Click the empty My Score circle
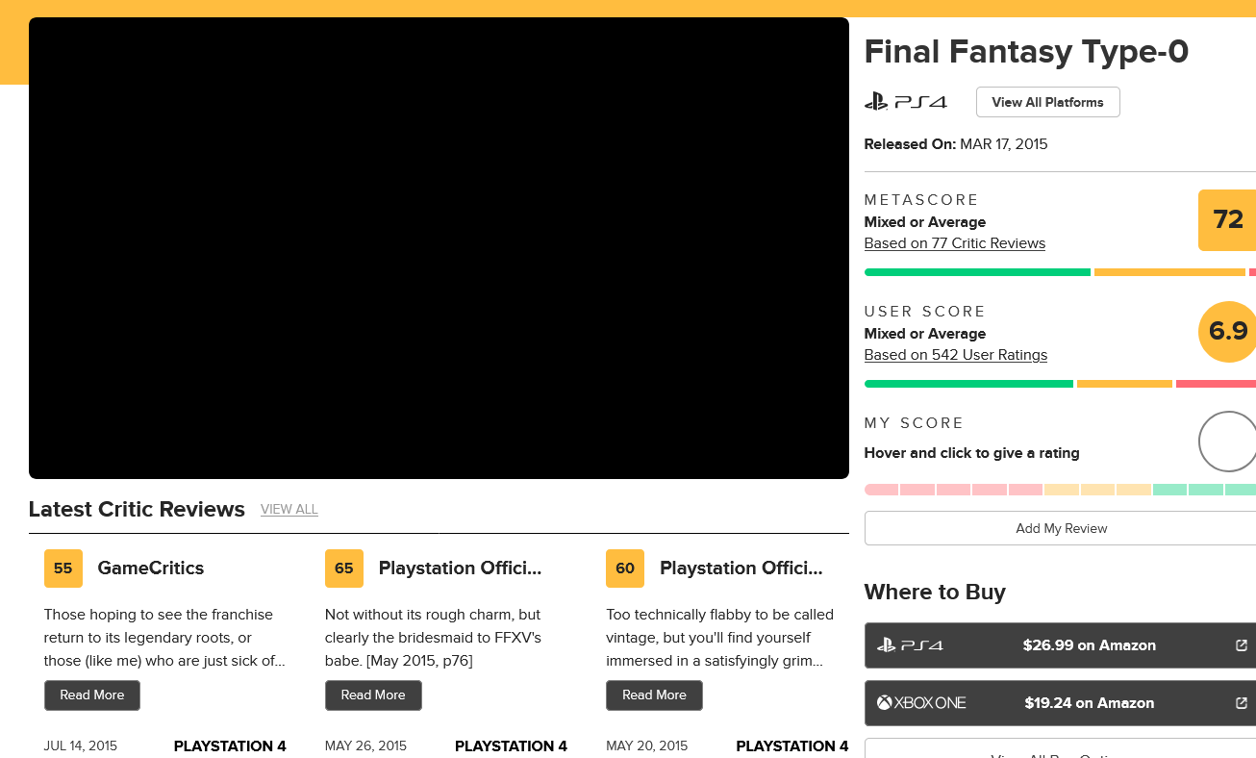 coord(1227,442)
